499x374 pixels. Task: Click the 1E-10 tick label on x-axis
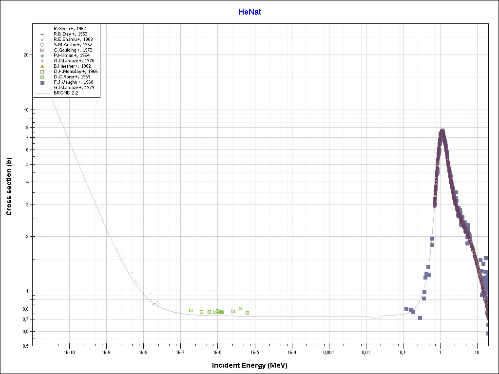coord(69,352)
